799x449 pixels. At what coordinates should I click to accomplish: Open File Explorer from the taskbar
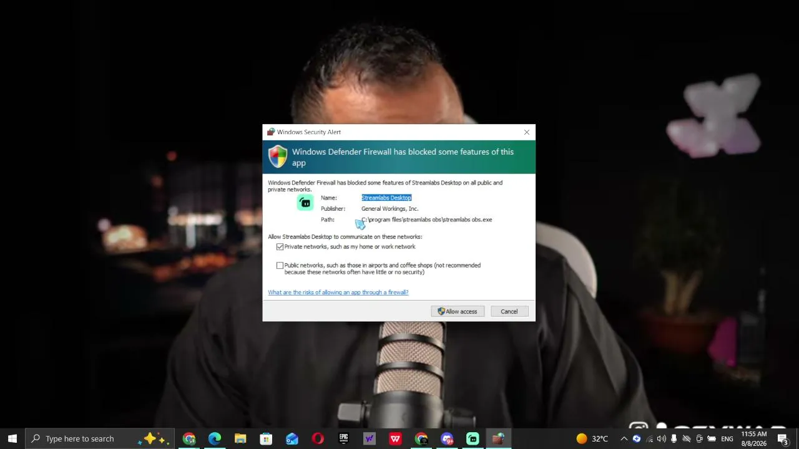tap(240, 438)
